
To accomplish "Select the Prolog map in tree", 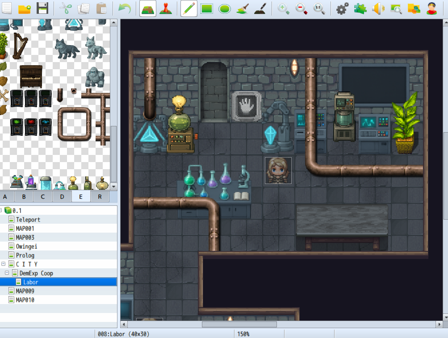I will (25, 255).
